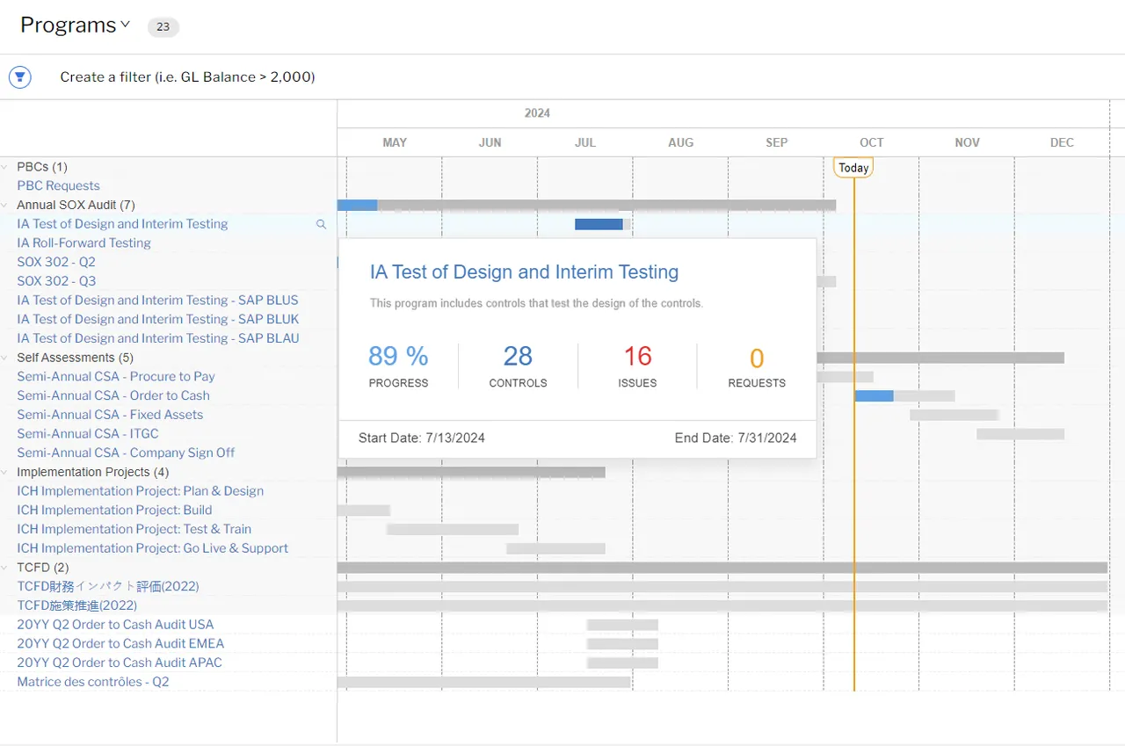Open SOX 302 - Q3 program

point(56,281)
